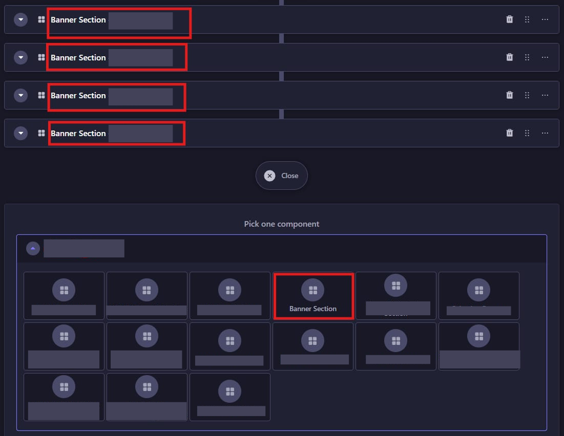Grab the drag handle of last Banner Section

[527, 133]
